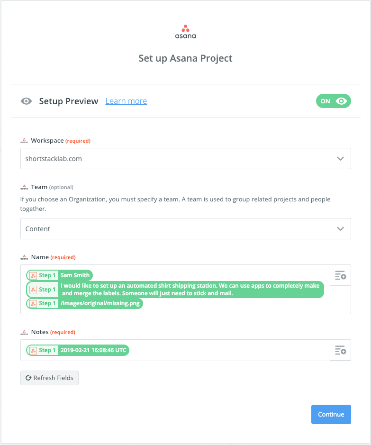Select the missing.png Step 1 pill
The image size is (371, 445).
(85, 303)
